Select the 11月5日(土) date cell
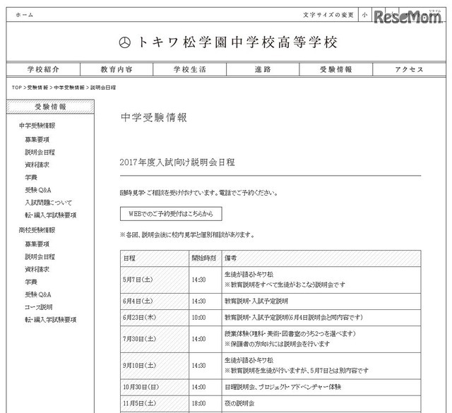Screen dimensions: 452x413 click(155, 404)
